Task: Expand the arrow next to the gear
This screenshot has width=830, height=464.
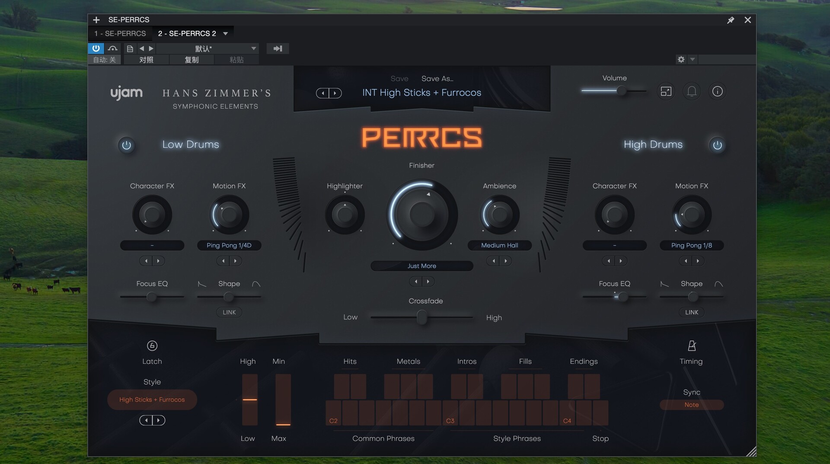Action: click(x=693, y=59)
